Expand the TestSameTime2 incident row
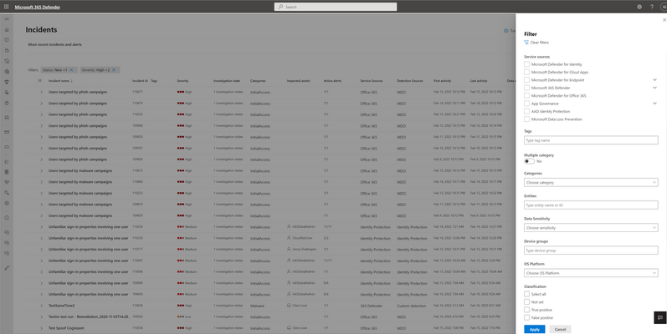 point(41,306)
